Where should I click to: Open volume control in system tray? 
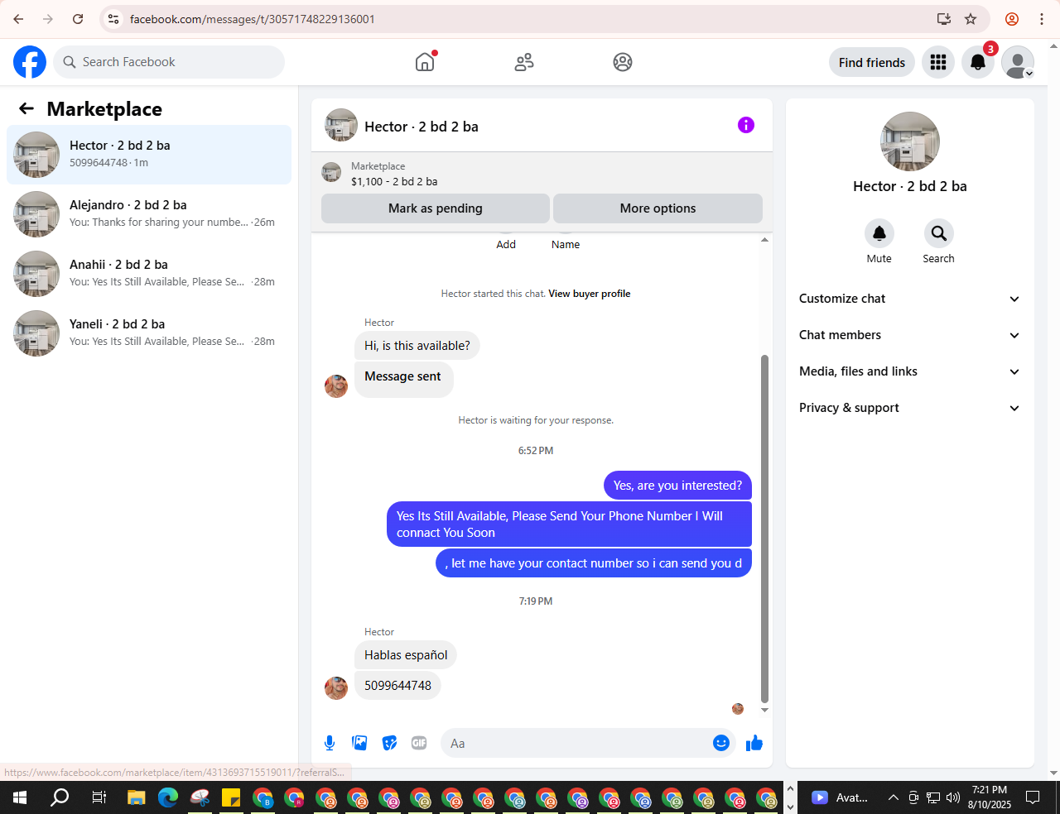click(953, 797)
